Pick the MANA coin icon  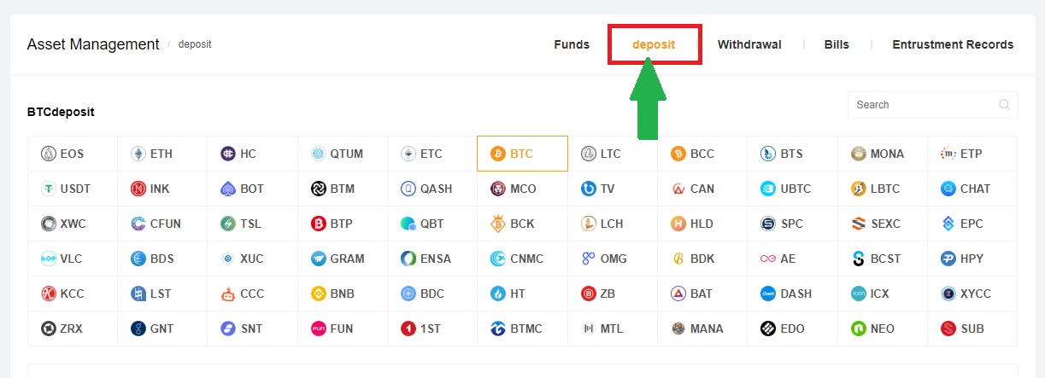pyautogui.click(x=678, y=329)
